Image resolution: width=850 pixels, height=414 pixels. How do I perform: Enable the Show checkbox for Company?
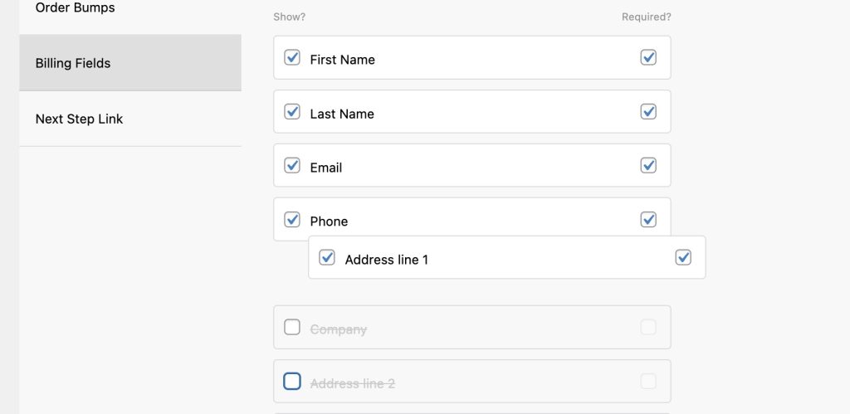292,328
